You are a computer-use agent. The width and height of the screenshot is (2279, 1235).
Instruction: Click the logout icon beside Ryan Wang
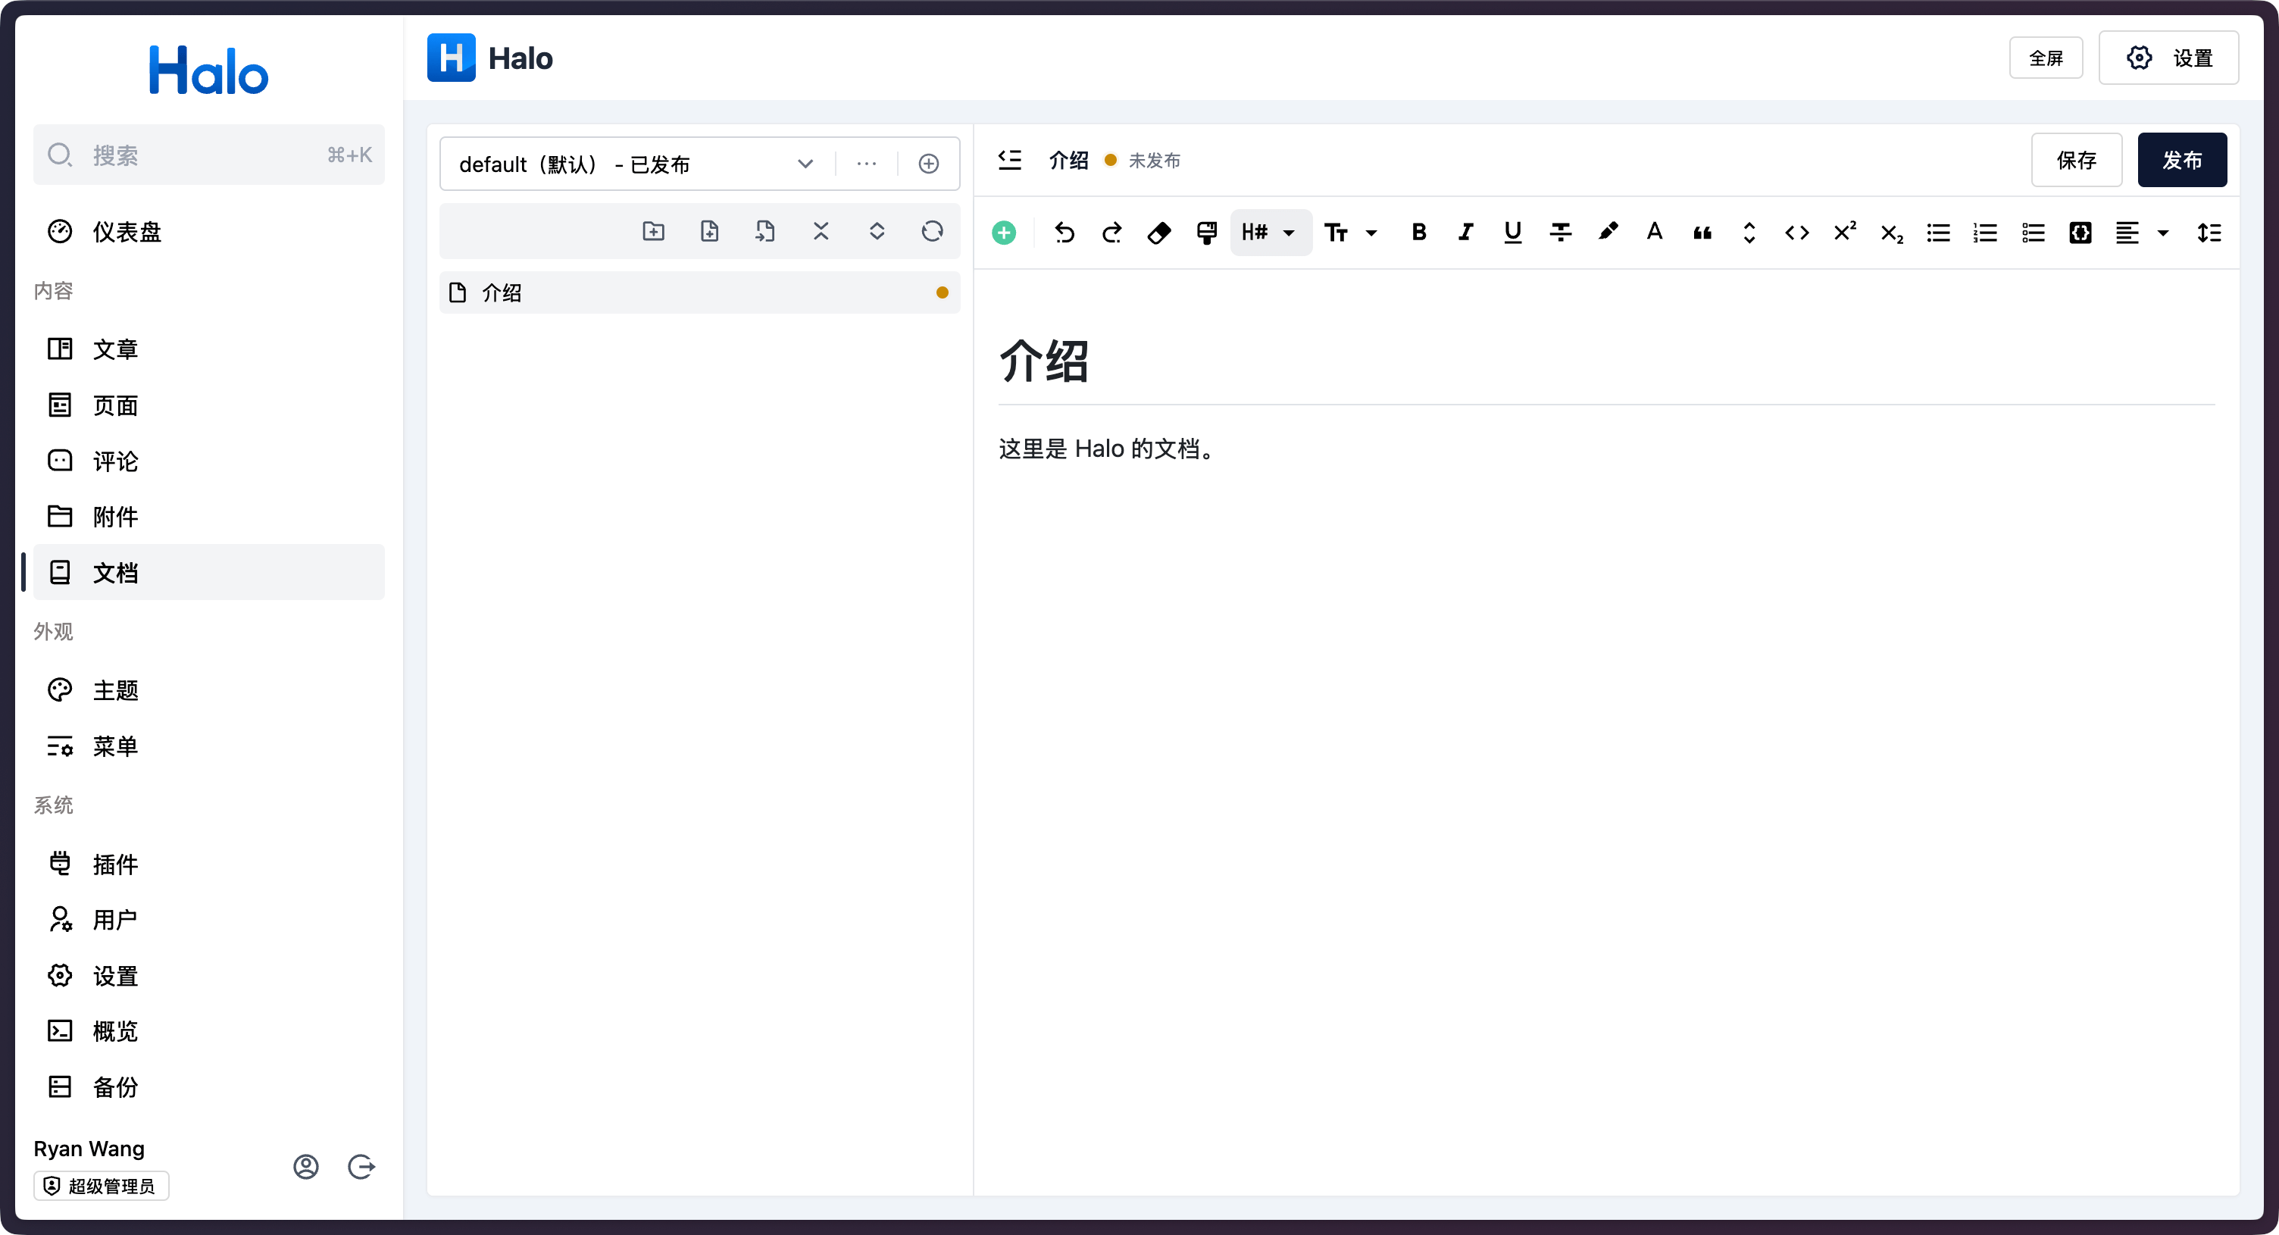[361, 1167]
